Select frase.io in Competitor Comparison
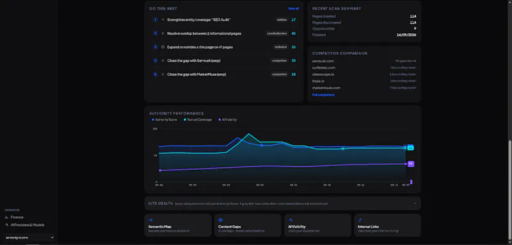The height and width of the screenshot is (245, 512). [x=318, y=81]
